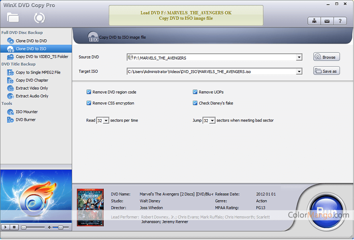This screenshot has width=354, height=240.
Task: Expand the Source DVD dropdown
Action: (x=299, y=58)
